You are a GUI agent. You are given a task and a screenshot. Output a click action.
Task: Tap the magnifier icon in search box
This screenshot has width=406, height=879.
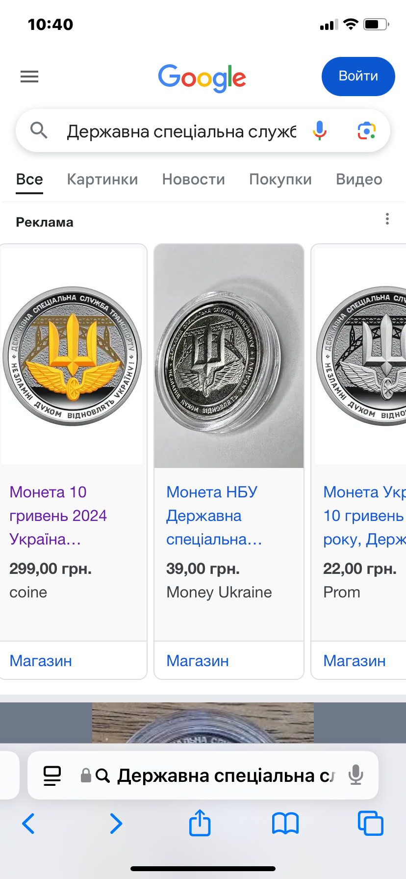[39, 130]
